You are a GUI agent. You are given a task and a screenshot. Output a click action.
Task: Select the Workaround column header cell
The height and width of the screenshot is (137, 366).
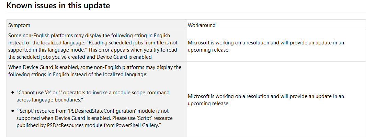276,25
